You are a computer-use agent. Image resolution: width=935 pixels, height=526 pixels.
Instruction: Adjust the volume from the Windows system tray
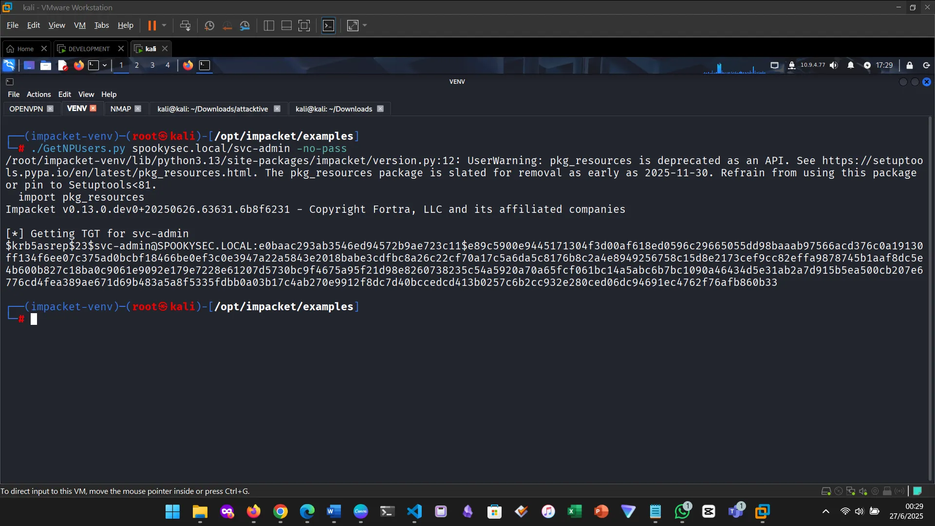859,511
